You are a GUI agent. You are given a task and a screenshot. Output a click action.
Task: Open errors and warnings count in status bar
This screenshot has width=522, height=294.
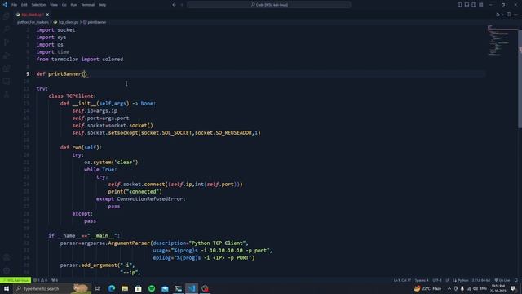pyautogui.click(x=41, y=280)
